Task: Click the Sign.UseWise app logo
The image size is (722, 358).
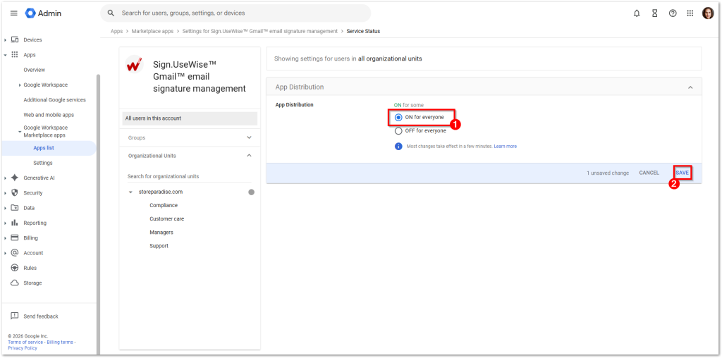Action: (x=134, y=66)
